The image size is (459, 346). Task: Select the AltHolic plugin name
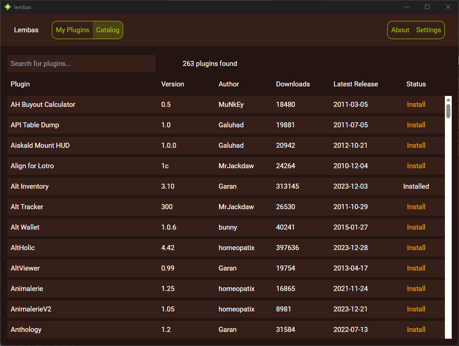pyautogui.click(x=23, y=248)
